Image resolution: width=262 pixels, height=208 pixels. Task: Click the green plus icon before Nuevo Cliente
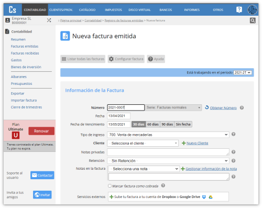pos(183,143)
